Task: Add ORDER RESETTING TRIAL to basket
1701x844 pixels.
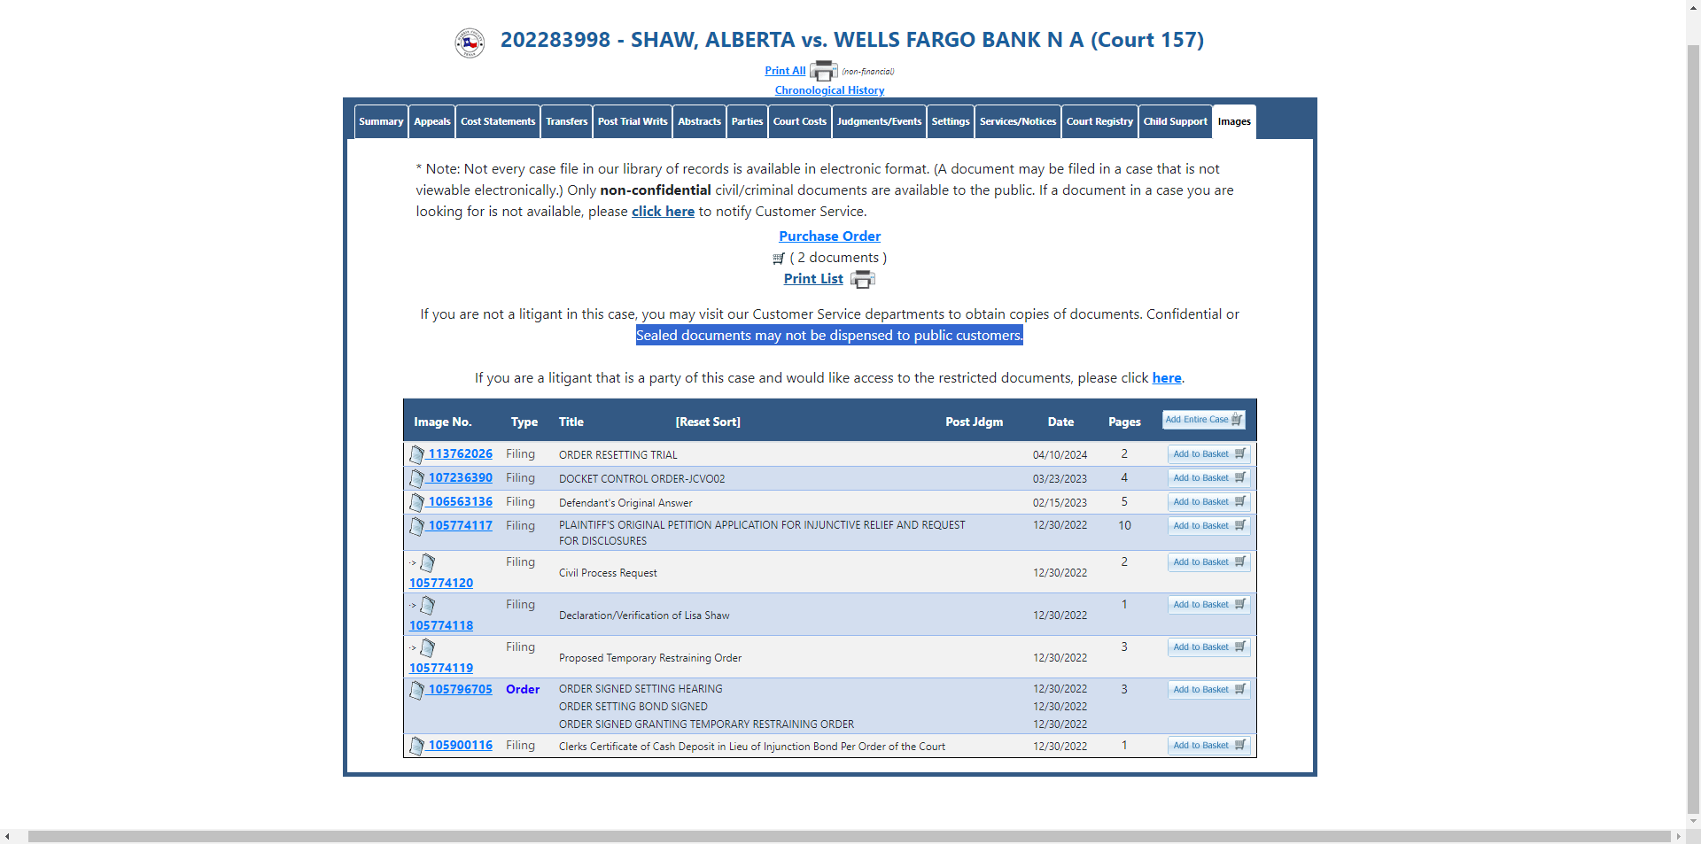Action: (x=1208, y=454)
